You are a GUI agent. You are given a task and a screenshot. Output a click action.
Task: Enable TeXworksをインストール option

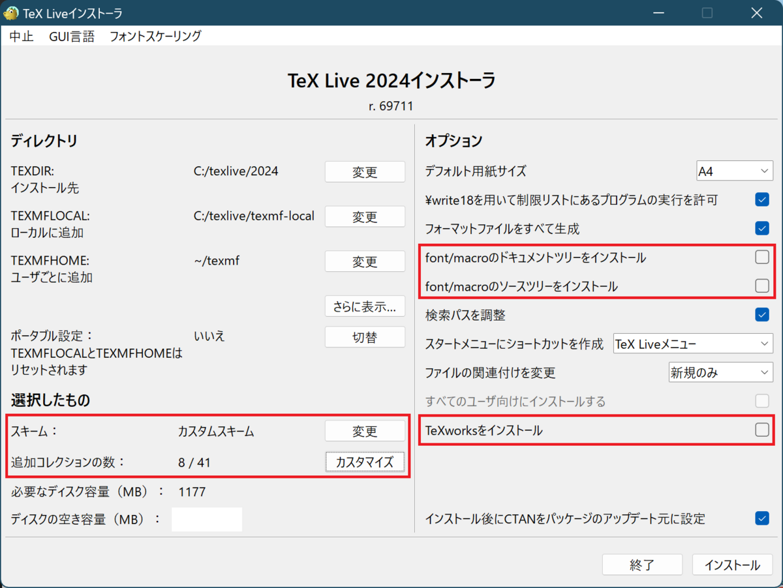[x=762, y=430]
